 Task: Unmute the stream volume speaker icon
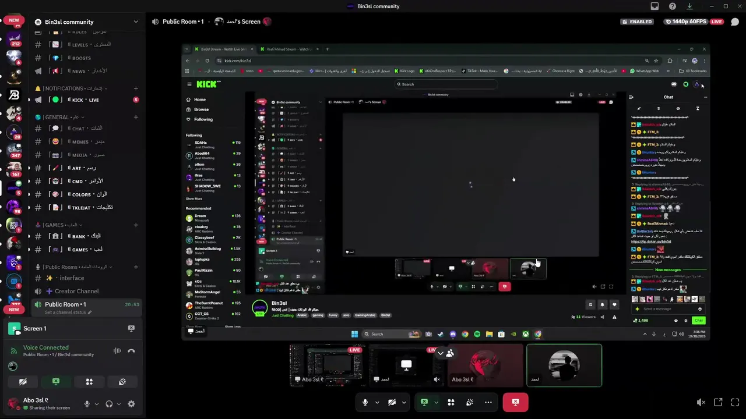701,402
